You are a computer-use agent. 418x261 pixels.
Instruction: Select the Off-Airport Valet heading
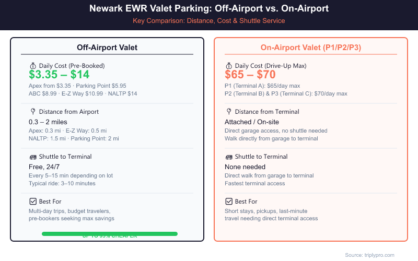click(x=107, y=48)
